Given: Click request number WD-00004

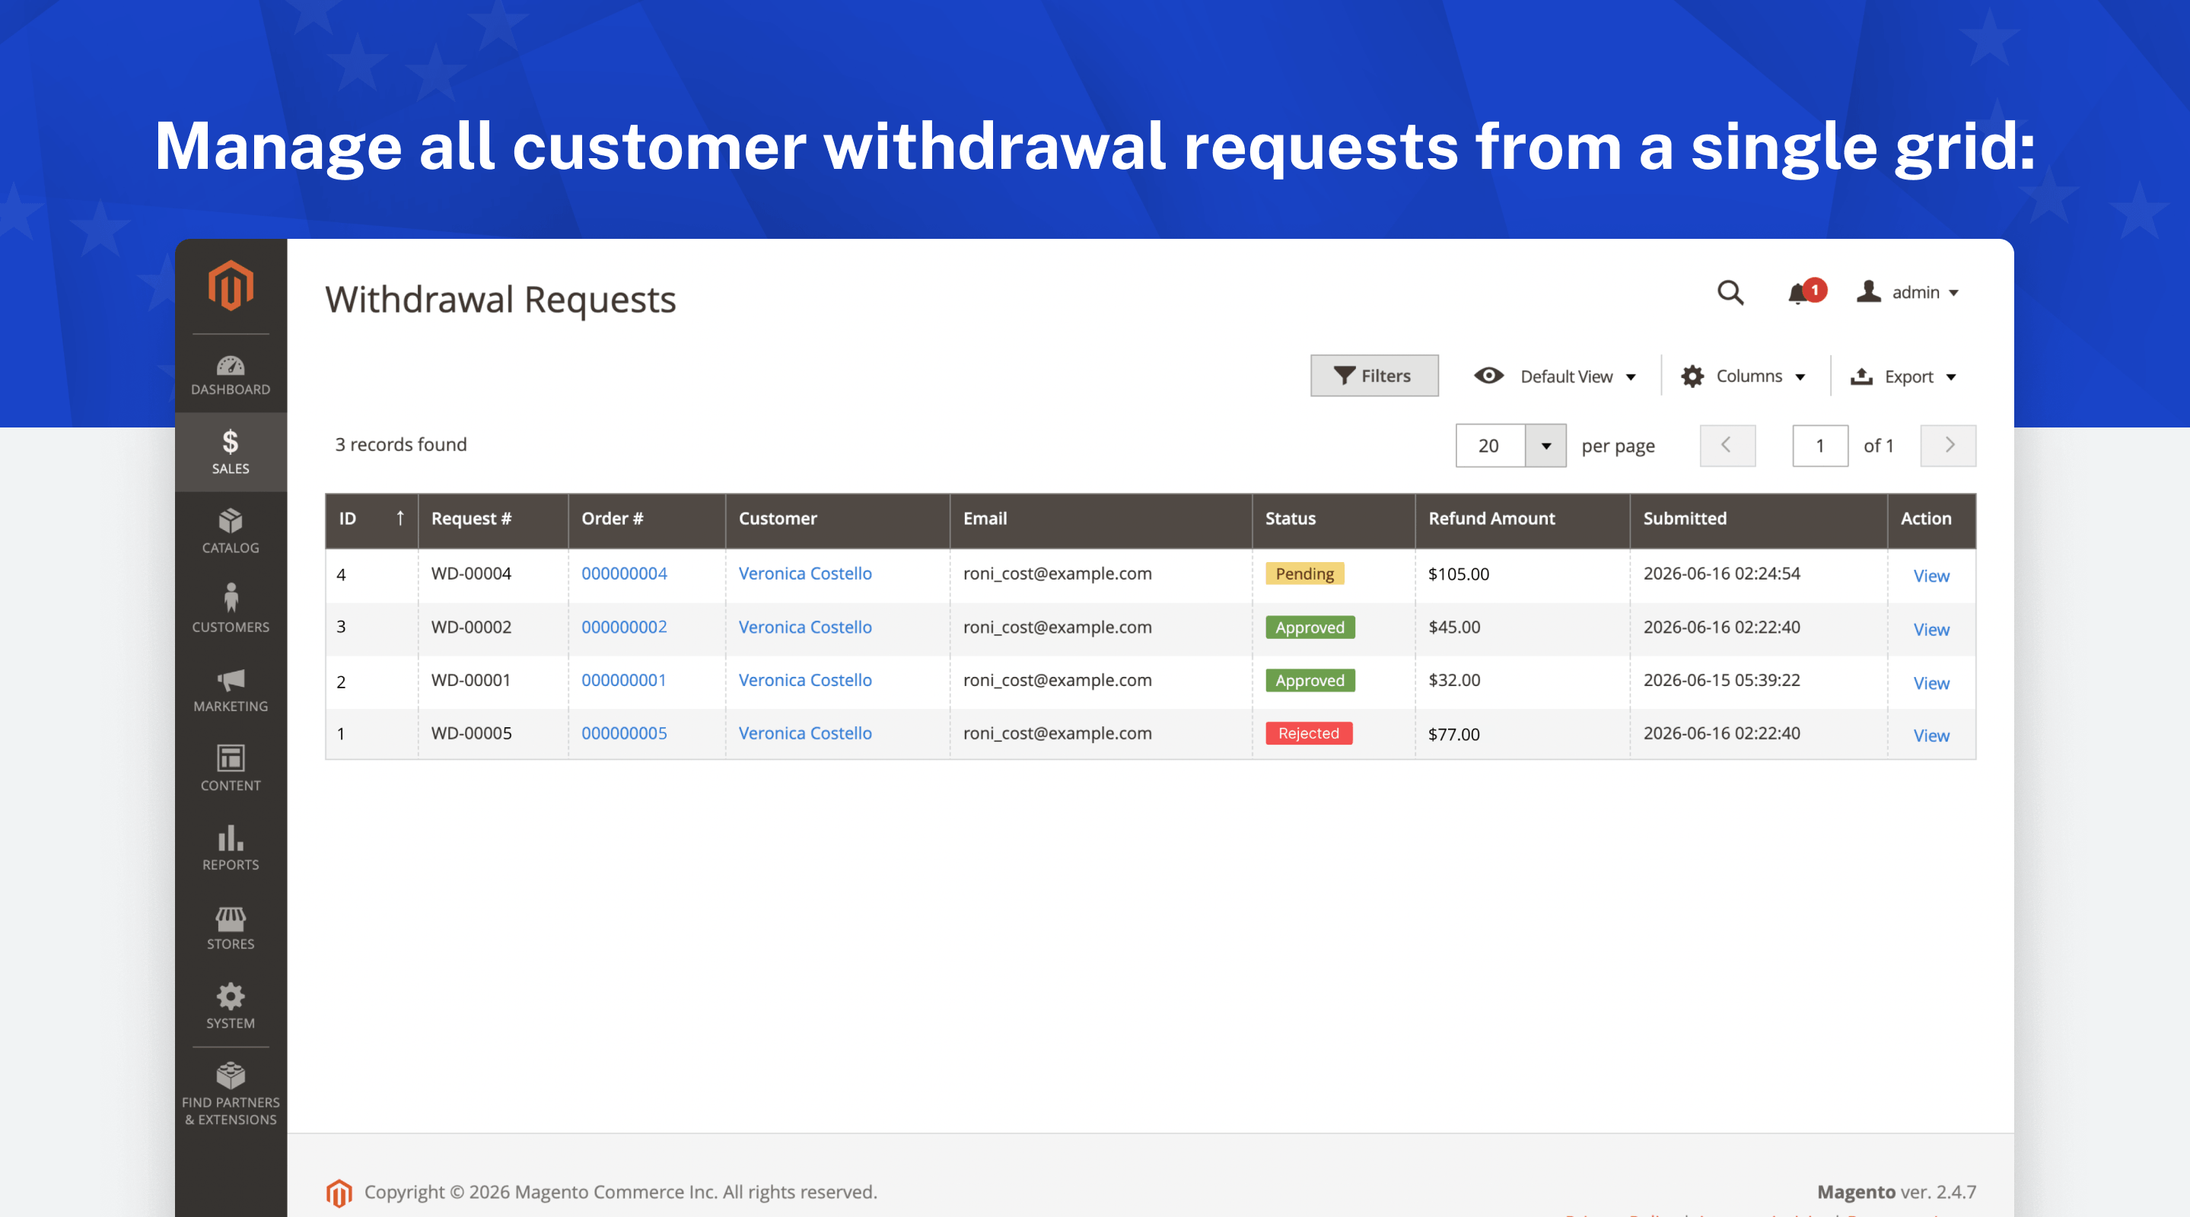Looking at the screenshot, I should 471,574.
